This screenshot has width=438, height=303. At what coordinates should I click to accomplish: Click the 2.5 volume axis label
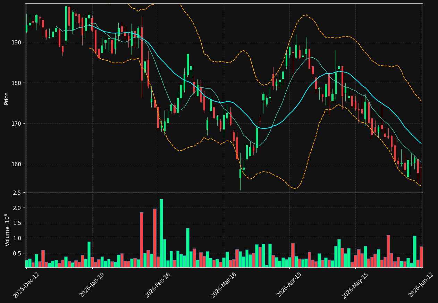pyautogui.click(x=17, y=193)
